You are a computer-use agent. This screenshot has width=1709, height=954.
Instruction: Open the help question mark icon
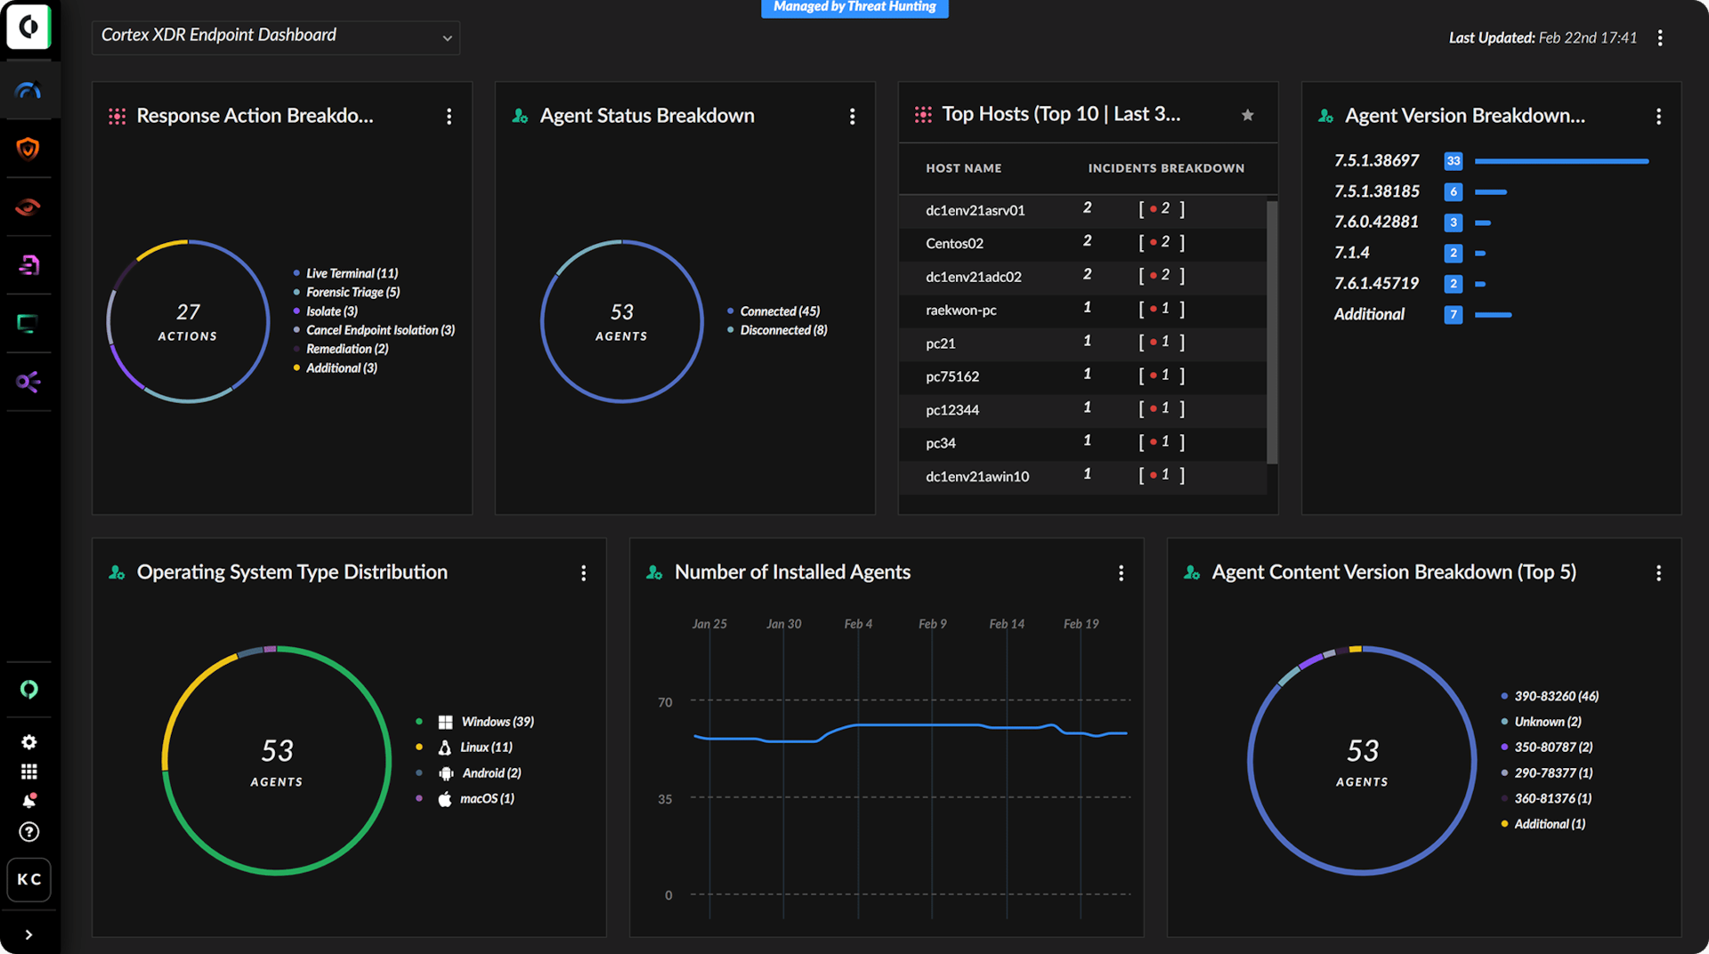tap(29, 832)
